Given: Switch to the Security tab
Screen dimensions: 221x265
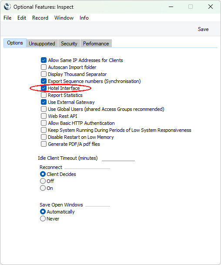Looking at the screenshot, I should click(69, 43).
